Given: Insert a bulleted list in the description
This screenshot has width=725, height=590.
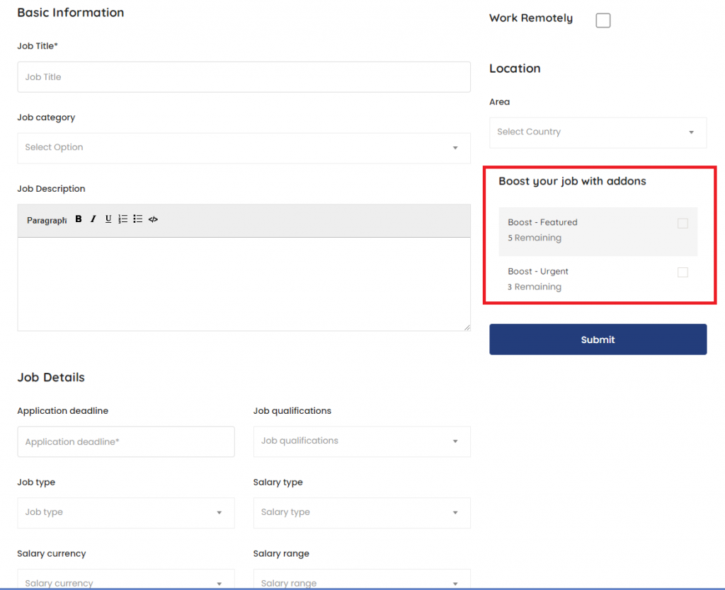Looking at the screenshot, I should tap(138, 219).
